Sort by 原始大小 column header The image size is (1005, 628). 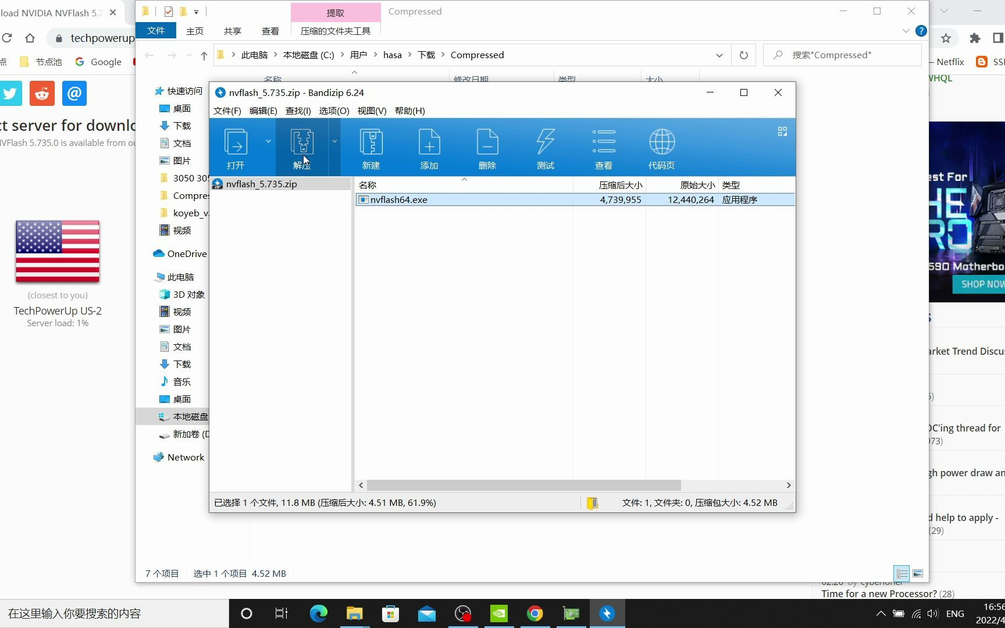682,185
